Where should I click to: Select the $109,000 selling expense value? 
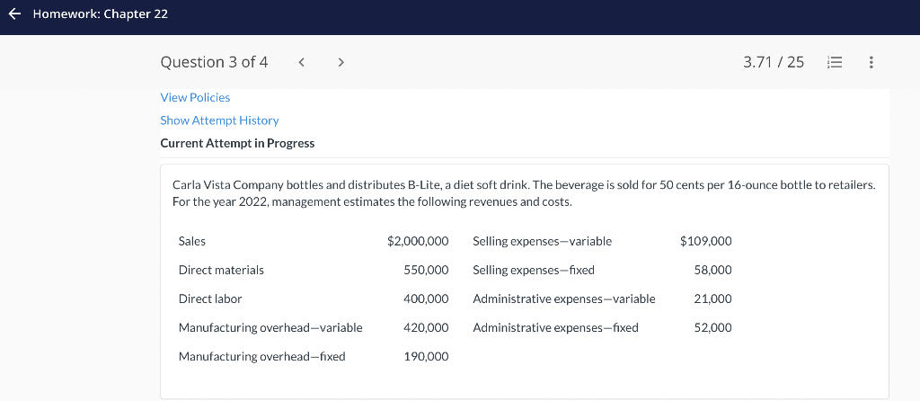pos(706,241)
